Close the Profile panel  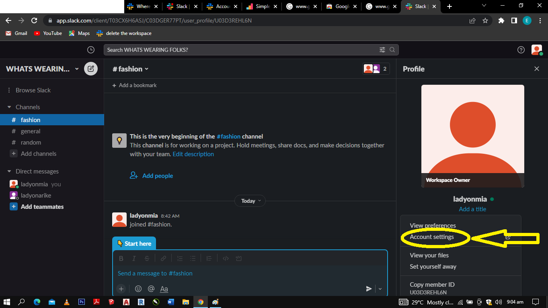(537, 69)
